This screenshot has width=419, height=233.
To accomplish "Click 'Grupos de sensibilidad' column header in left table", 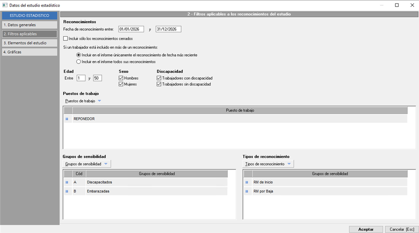I will (x=157, y=174).
